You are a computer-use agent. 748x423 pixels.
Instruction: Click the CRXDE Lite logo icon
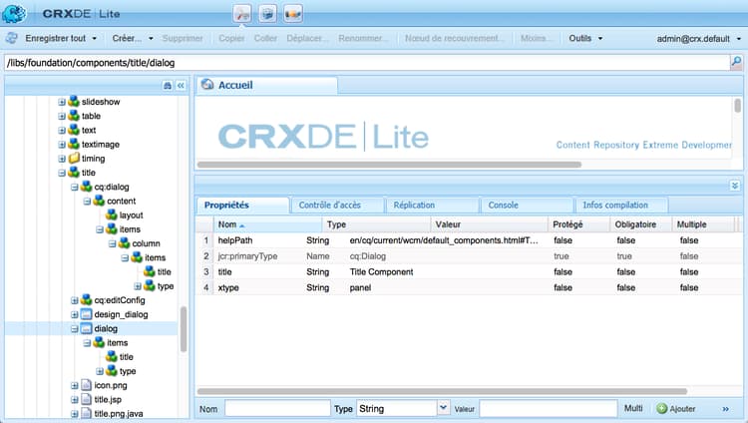pyautogui.click(x=13, y=13)
